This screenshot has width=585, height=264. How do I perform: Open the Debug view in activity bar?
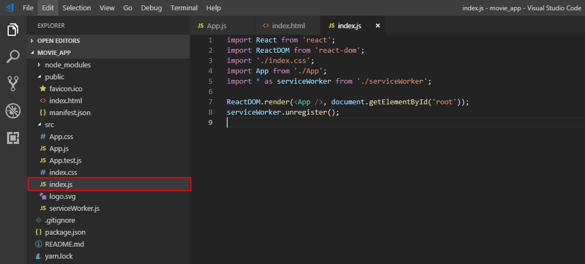(13, 111)
